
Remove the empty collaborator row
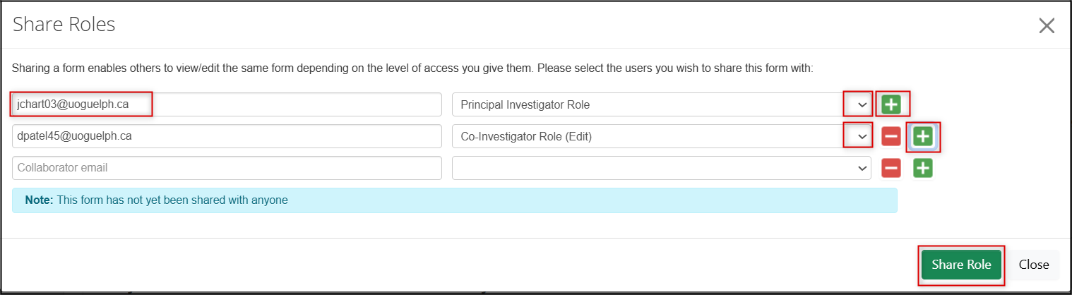891,168
